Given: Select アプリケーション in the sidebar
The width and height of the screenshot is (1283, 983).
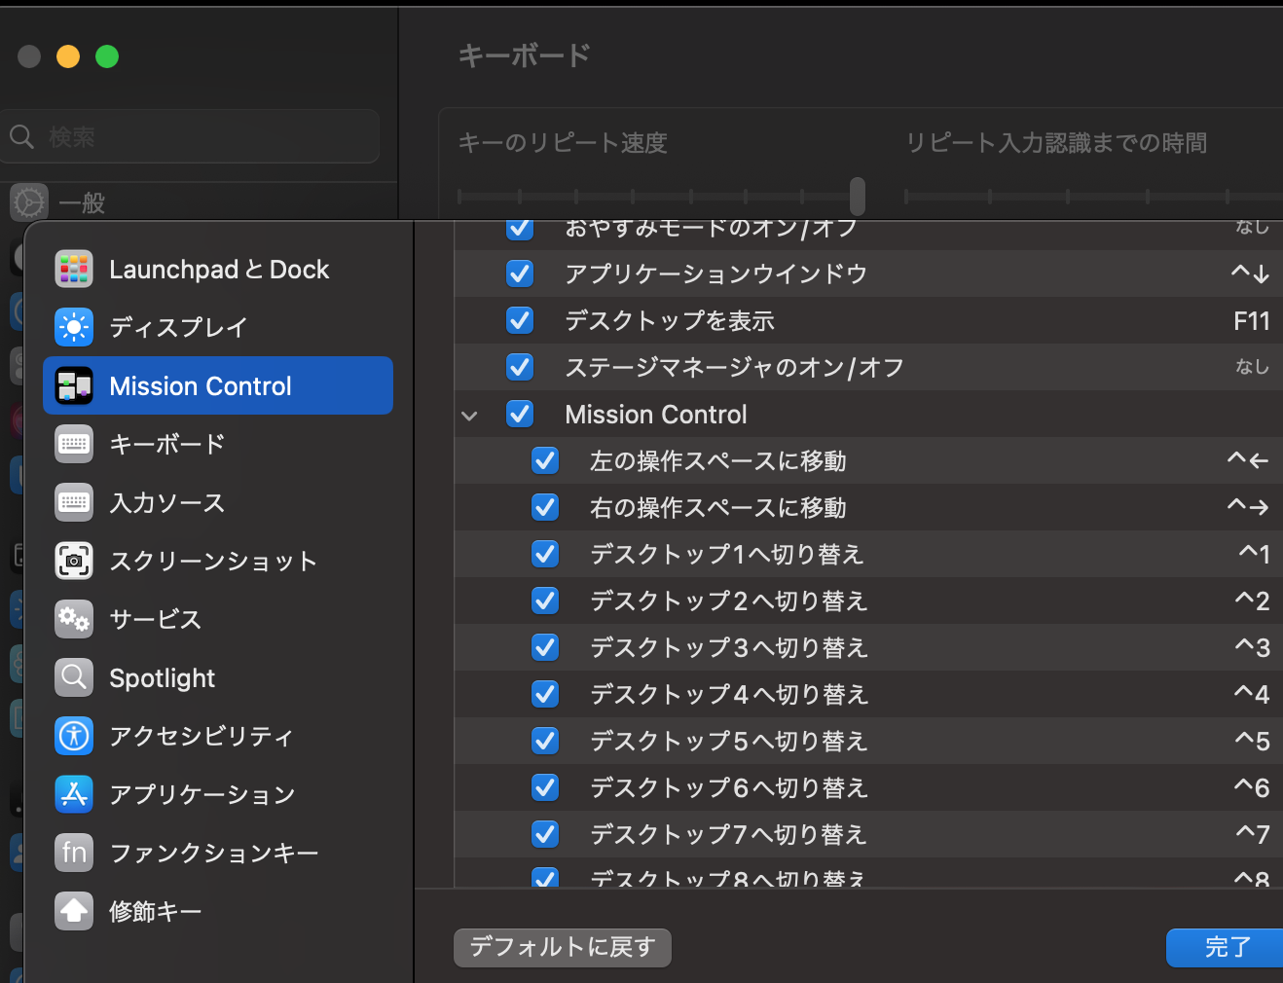Looking at the screenshot, I should 202,794.
